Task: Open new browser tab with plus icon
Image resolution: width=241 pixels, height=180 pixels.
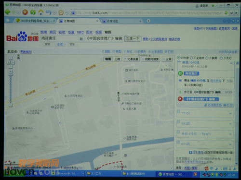Action: pyautogui.click(x=148, y=21)
